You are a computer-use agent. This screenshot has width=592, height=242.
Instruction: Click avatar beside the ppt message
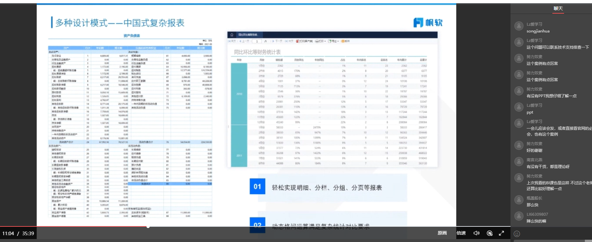(x=519, y=107)
